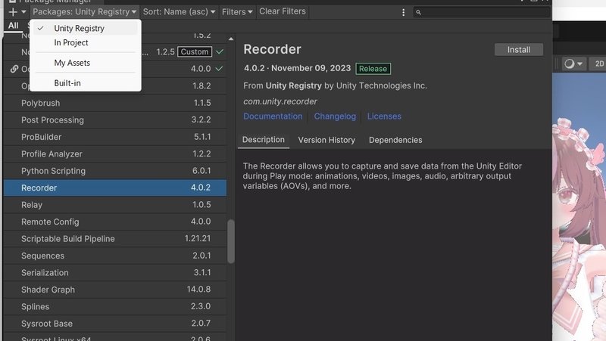Click the package search field
Screen dimensions: 606x341
pos(482,12)
